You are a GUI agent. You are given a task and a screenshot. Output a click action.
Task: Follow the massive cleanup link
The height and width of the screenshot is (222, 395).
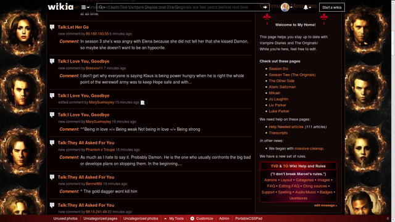(x=309, y=149)
